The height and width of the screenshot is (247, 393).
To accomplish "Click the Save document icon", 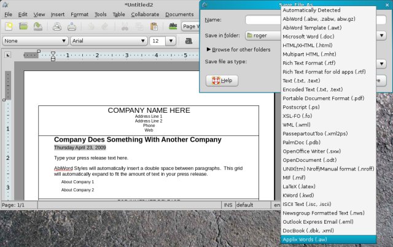I will pyautogui.click(x=38, y=26).
